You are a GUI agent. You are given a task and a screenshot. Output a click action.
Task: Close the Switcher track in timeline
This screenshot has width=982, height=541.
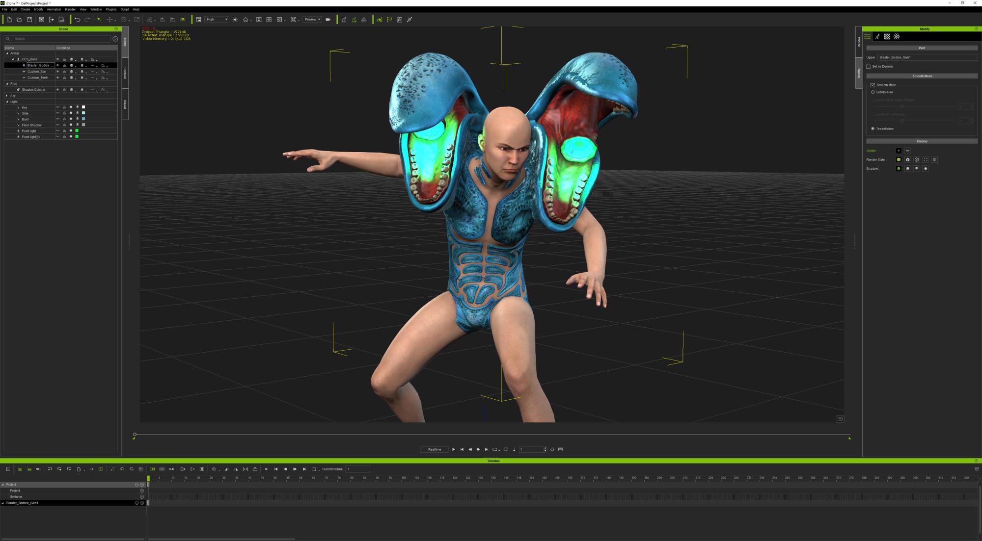click(142, 497)
